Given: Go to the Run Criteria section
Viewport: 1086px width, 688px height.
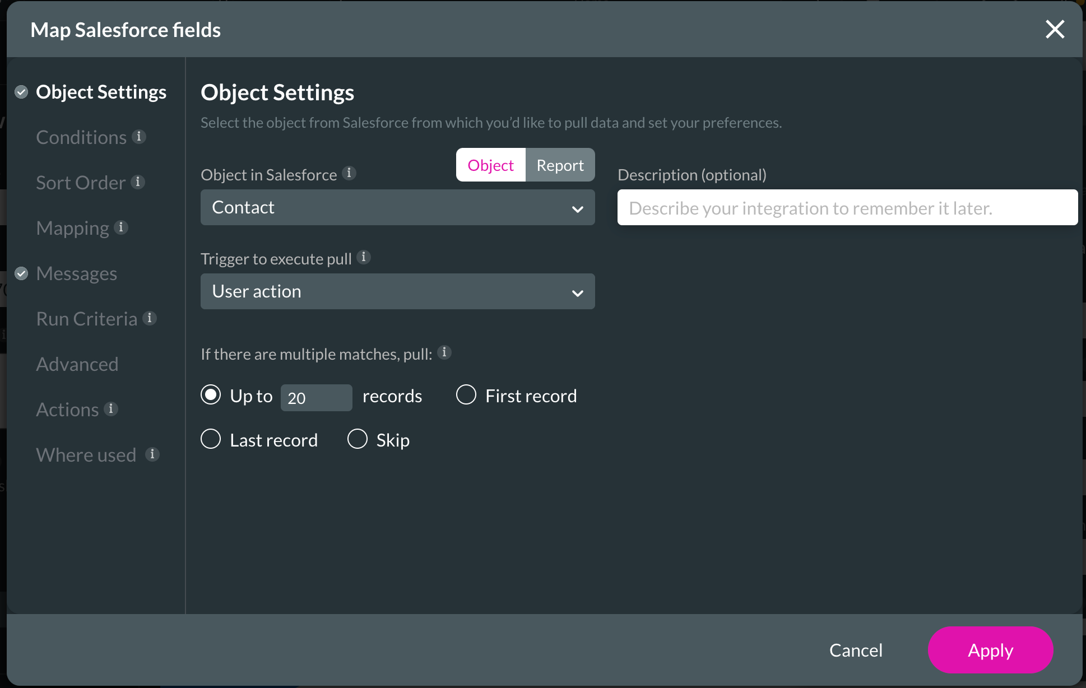Looking at the screenshot, I should 87,319.
